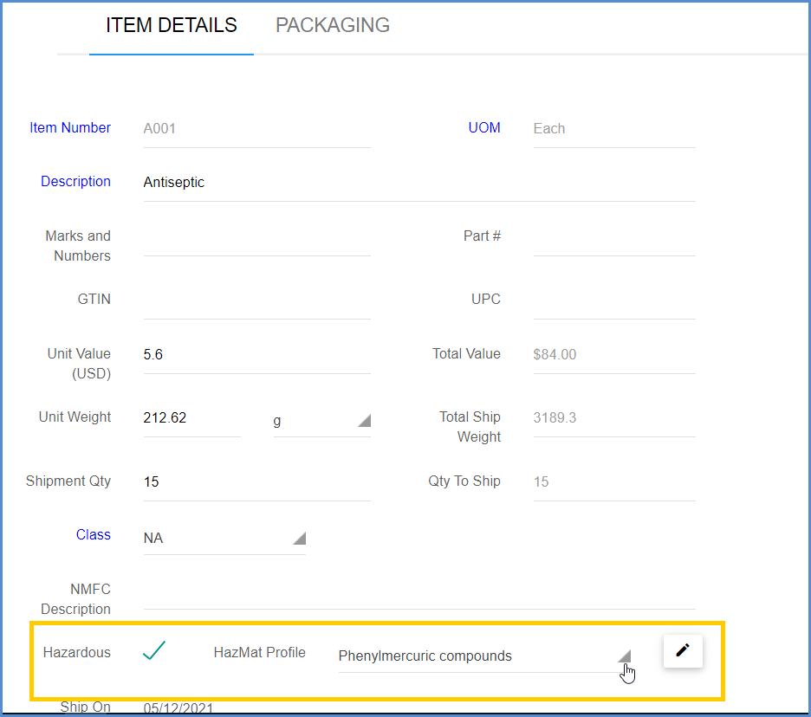Image resolution: width=811 pixels, height=717 pixels.
Task: Open the HazMat Profile dropdown arrow
Action: [625, 656]
